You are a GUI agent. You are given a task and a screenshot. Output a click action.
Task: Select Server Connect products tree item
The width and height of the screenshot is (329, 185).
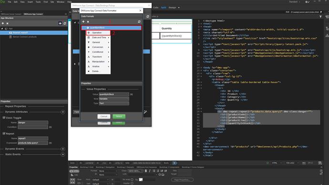pos(24,37)
